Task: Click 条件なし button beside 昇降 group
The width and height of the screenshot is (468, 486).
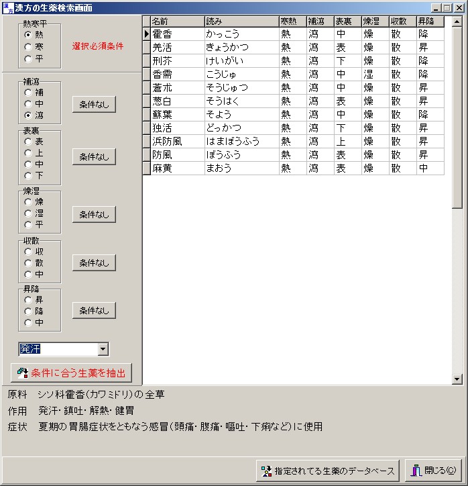Action: (94, 311)
